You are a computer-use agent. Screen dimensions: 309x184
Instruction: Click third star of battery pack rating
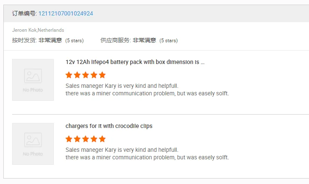point(86,75)
